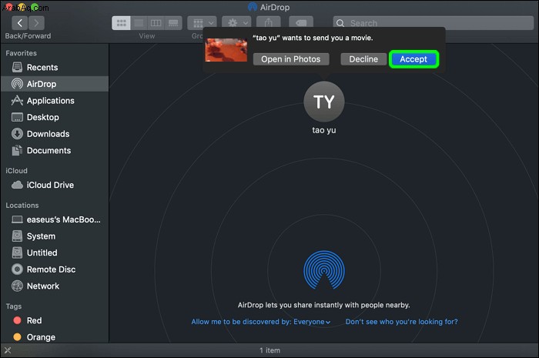539x358 pixels.
Task: Click the AirDrop sidebar icon
Action: [x=17, y=84]
